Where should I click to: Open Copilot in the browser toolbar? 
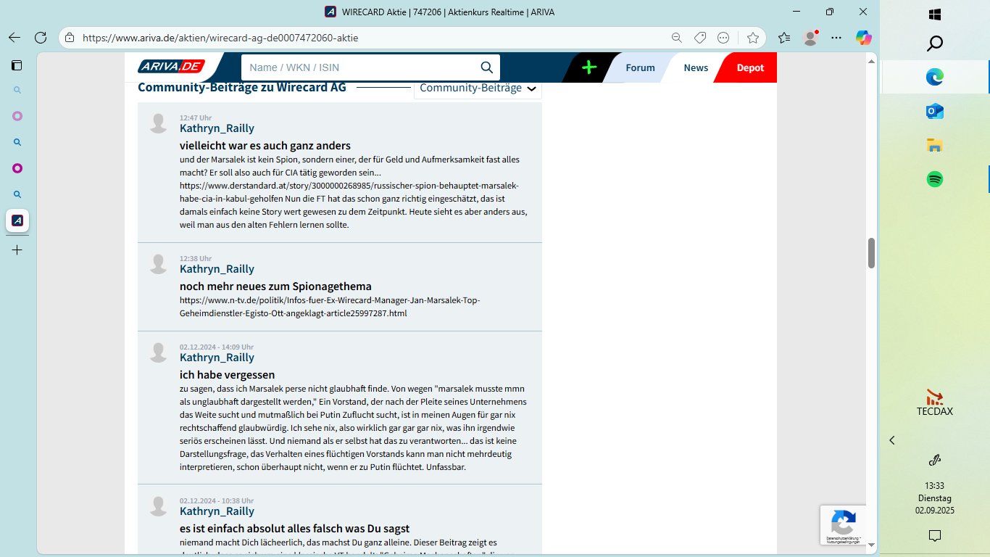coord(863,37)
